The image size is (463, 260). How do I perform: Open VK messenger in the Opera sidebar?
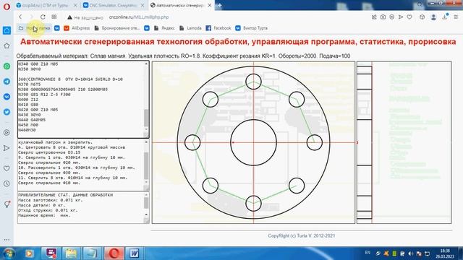pos(7,97)
